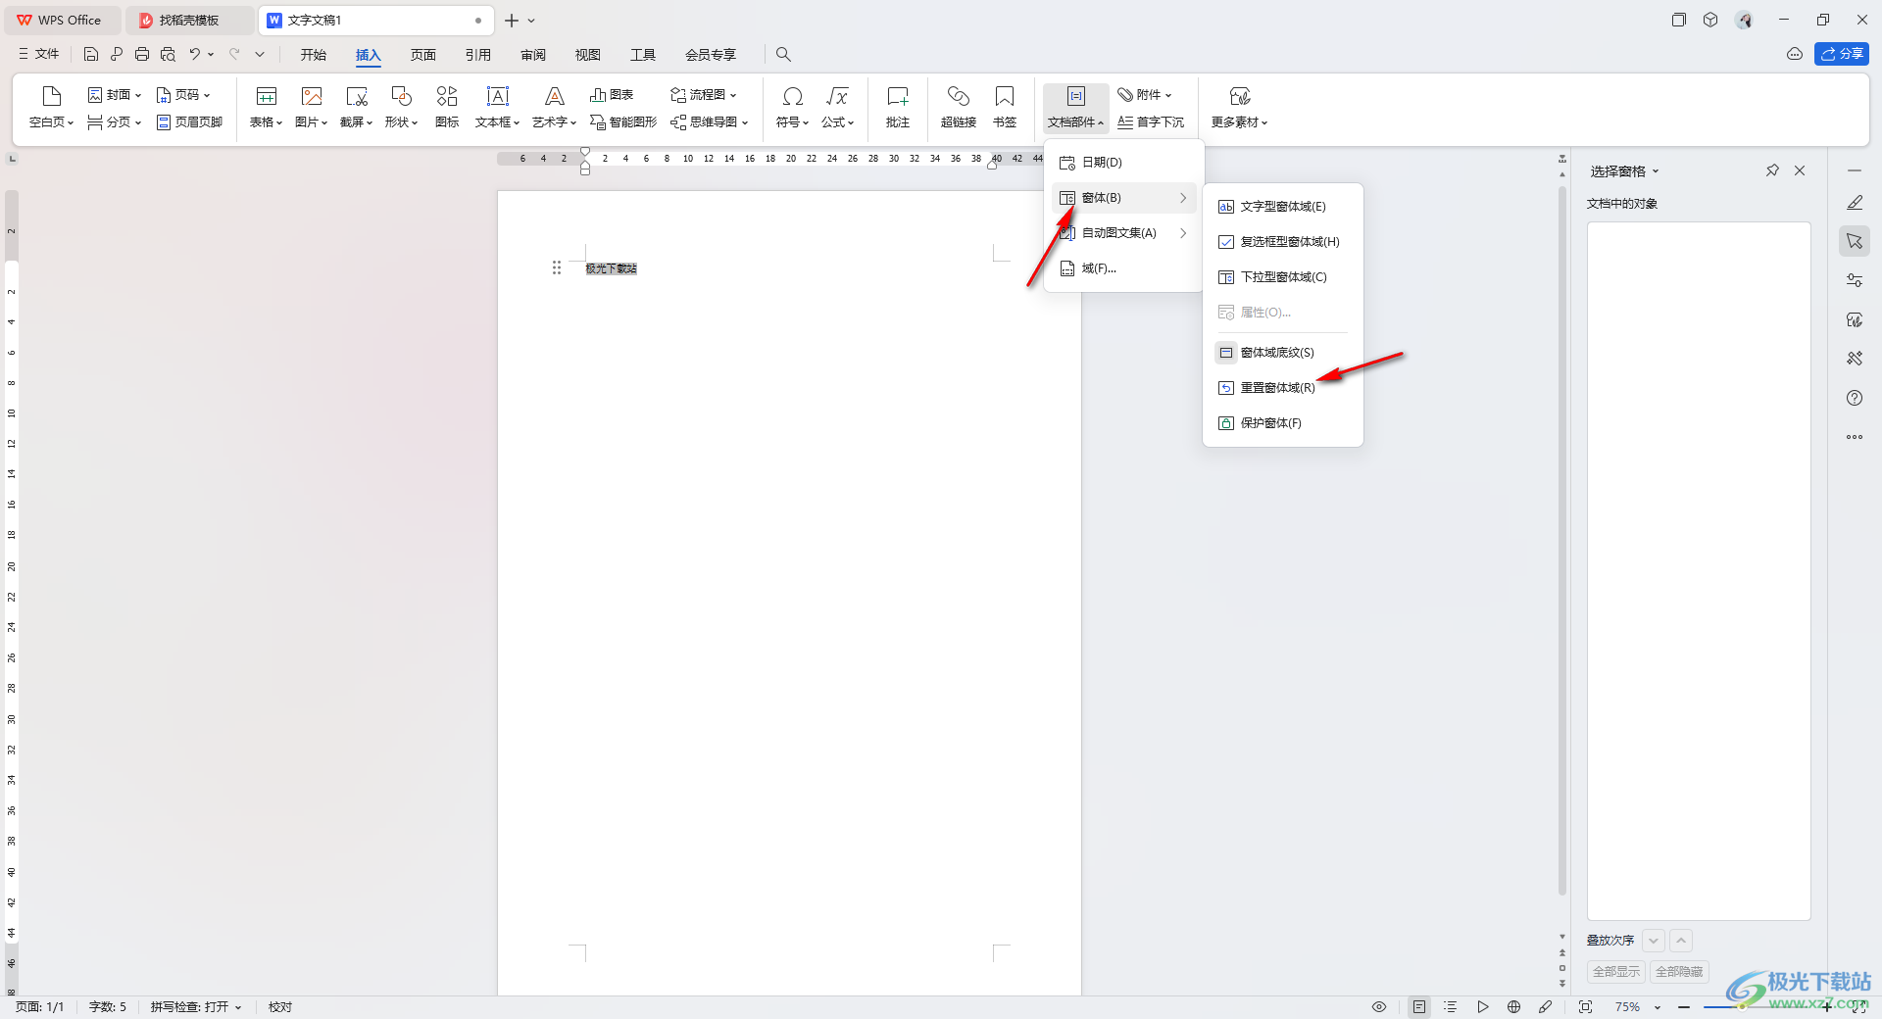Click the 表格 table icon
Screen dimensions: 1882x1019
[x=266, y=96]
